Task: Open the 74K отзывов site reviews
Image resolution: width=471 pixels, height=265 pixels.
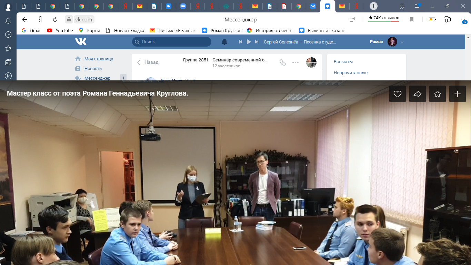Action: pyautogui.click(x=383, y=18)
